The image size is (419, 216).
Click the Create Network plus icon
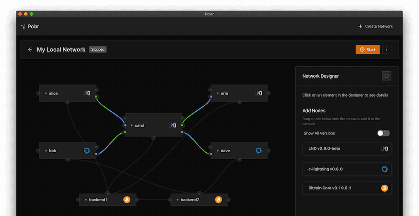pyautogui.click(x=360, y=26)
